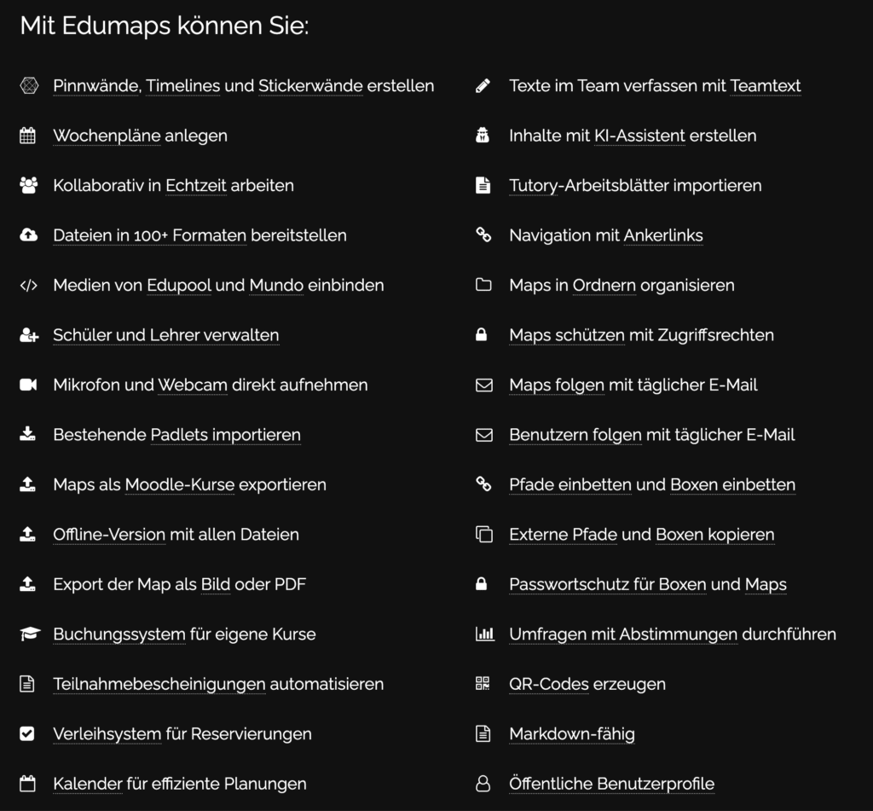Click the folder icon beside Maps in Ordnern
The image size is (873, 811).
pyautogui.click(x=483, y=285)
